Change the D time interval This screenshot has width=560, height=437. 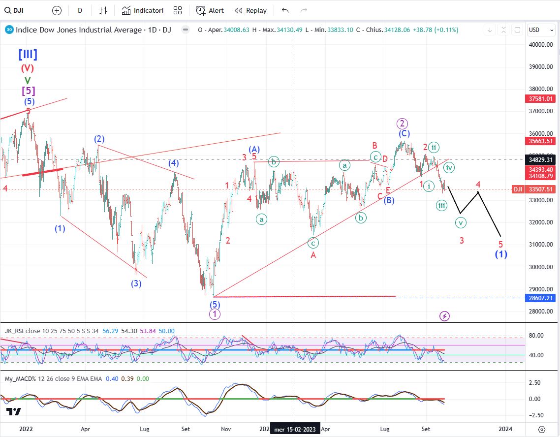80,11
